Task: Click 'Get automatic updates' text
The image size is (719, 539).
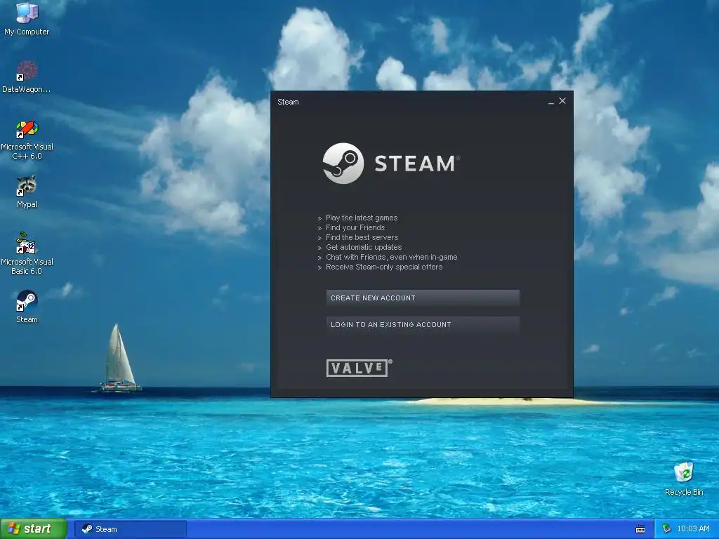Action: (364, 247)
